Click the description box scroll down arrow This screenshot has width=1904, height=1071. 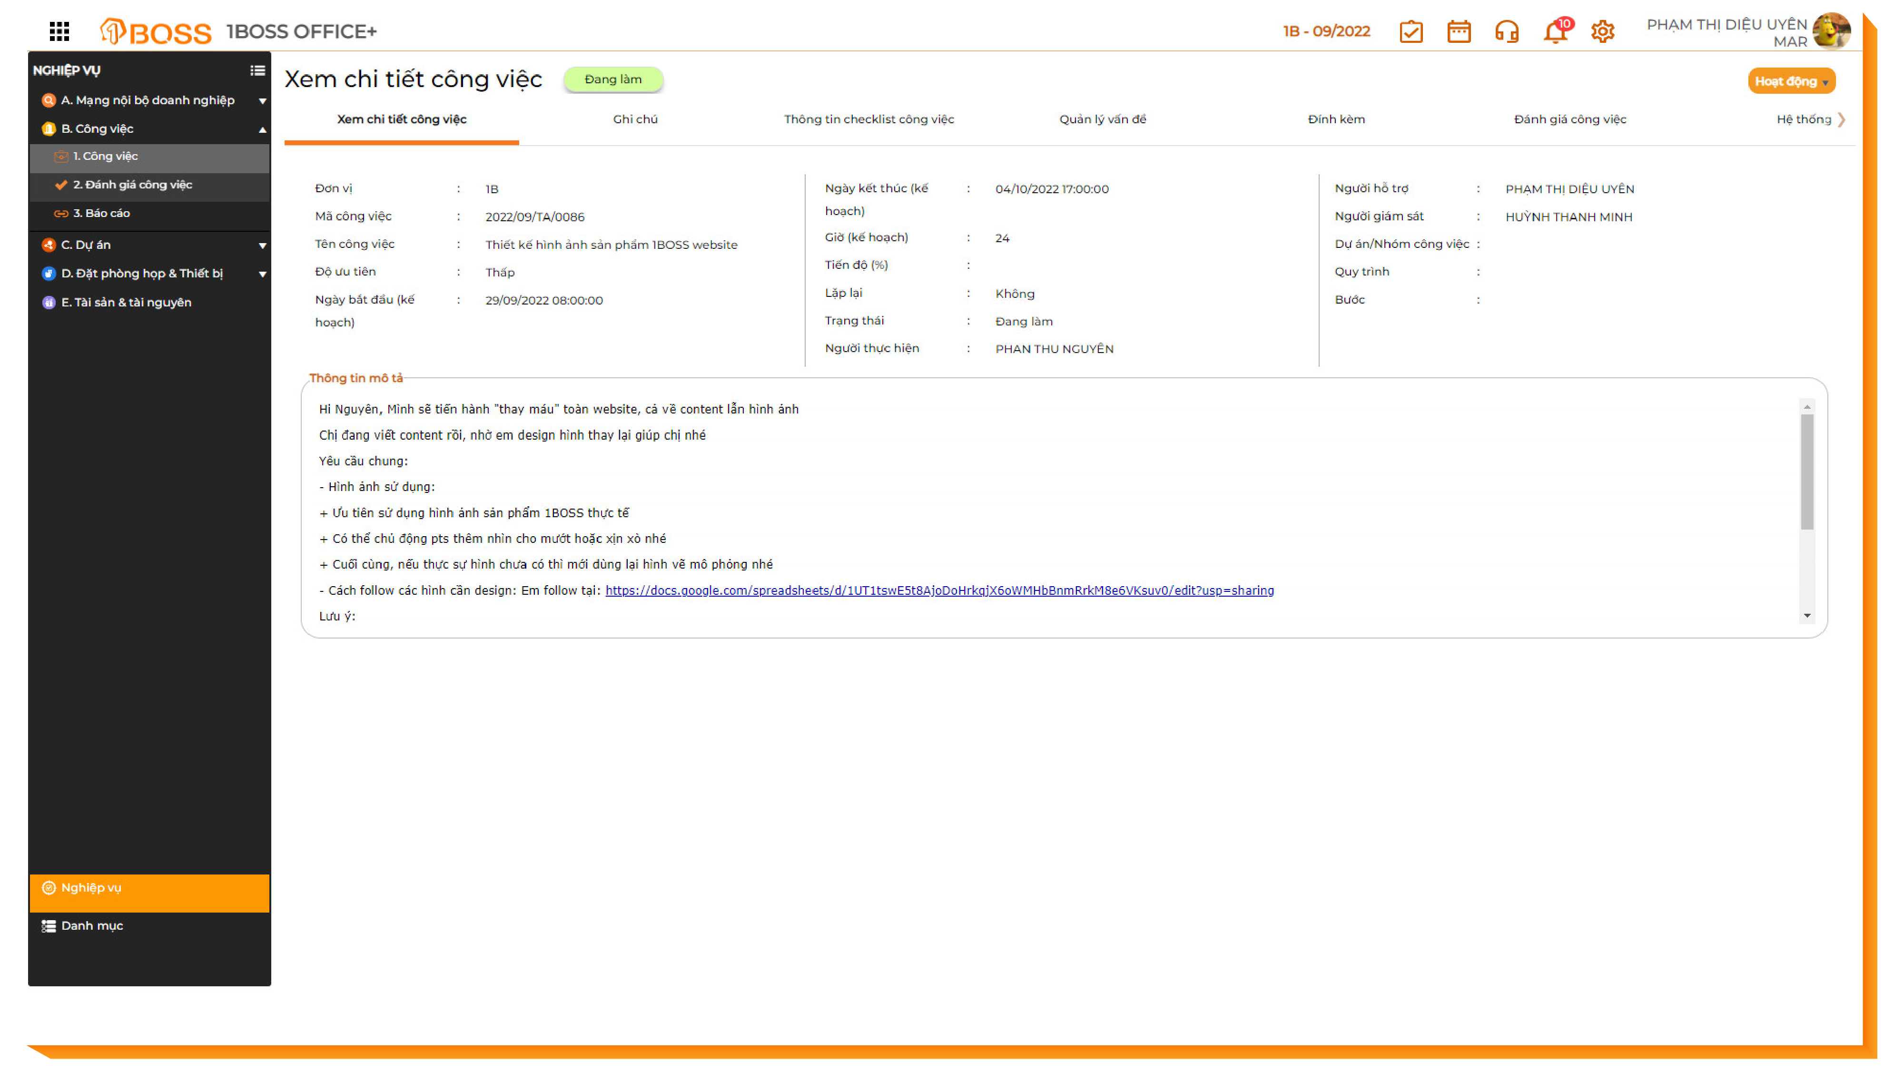point(1806,615)
